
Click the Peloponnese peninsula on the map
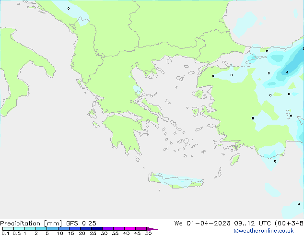[x=125, y=134]
